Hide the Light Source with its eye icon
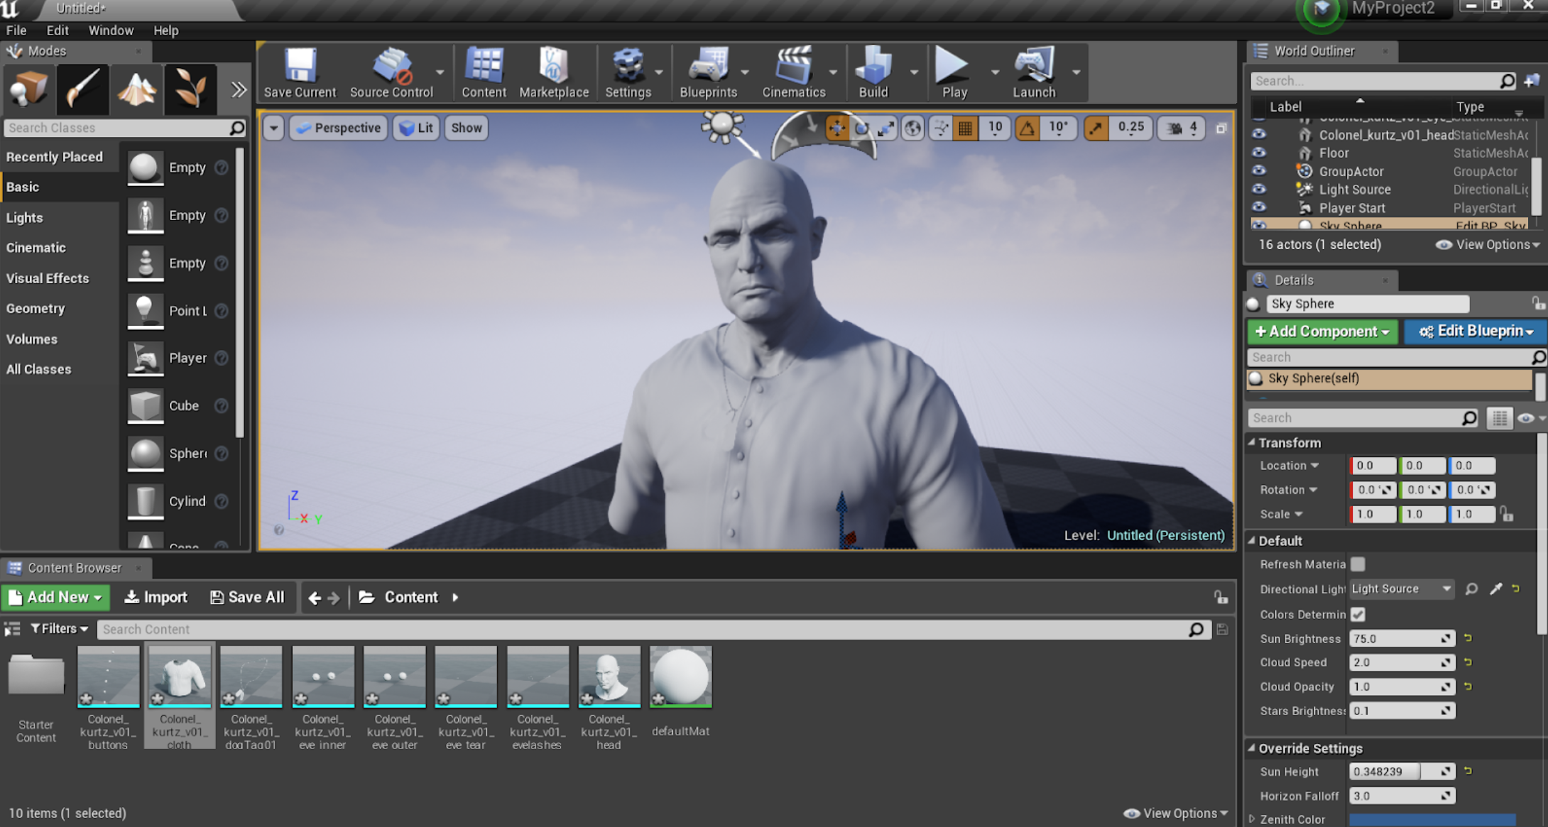The image size is (1548, 827). pos(1258,189)
